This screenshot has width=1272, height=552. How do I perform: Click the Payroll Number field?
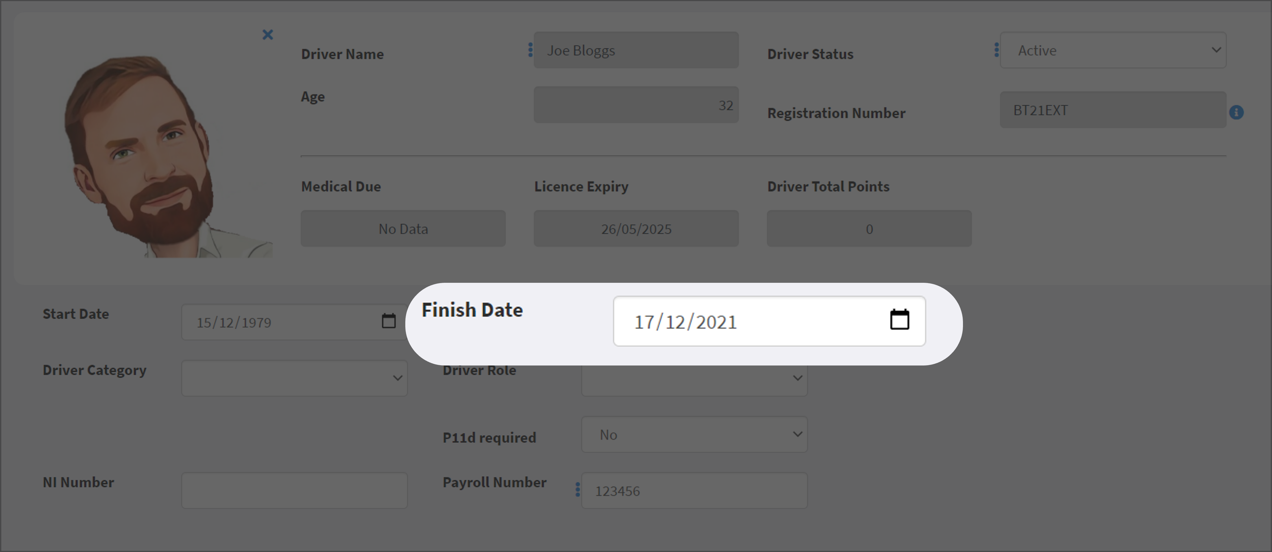coord(694,491)
